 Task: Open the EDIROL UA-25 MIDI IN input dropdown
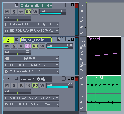31,65
